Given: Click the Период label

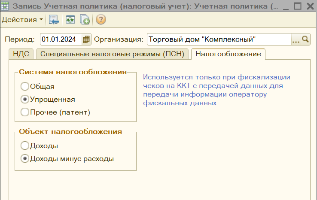Looking at the screenshot, I should click(20, 39).
